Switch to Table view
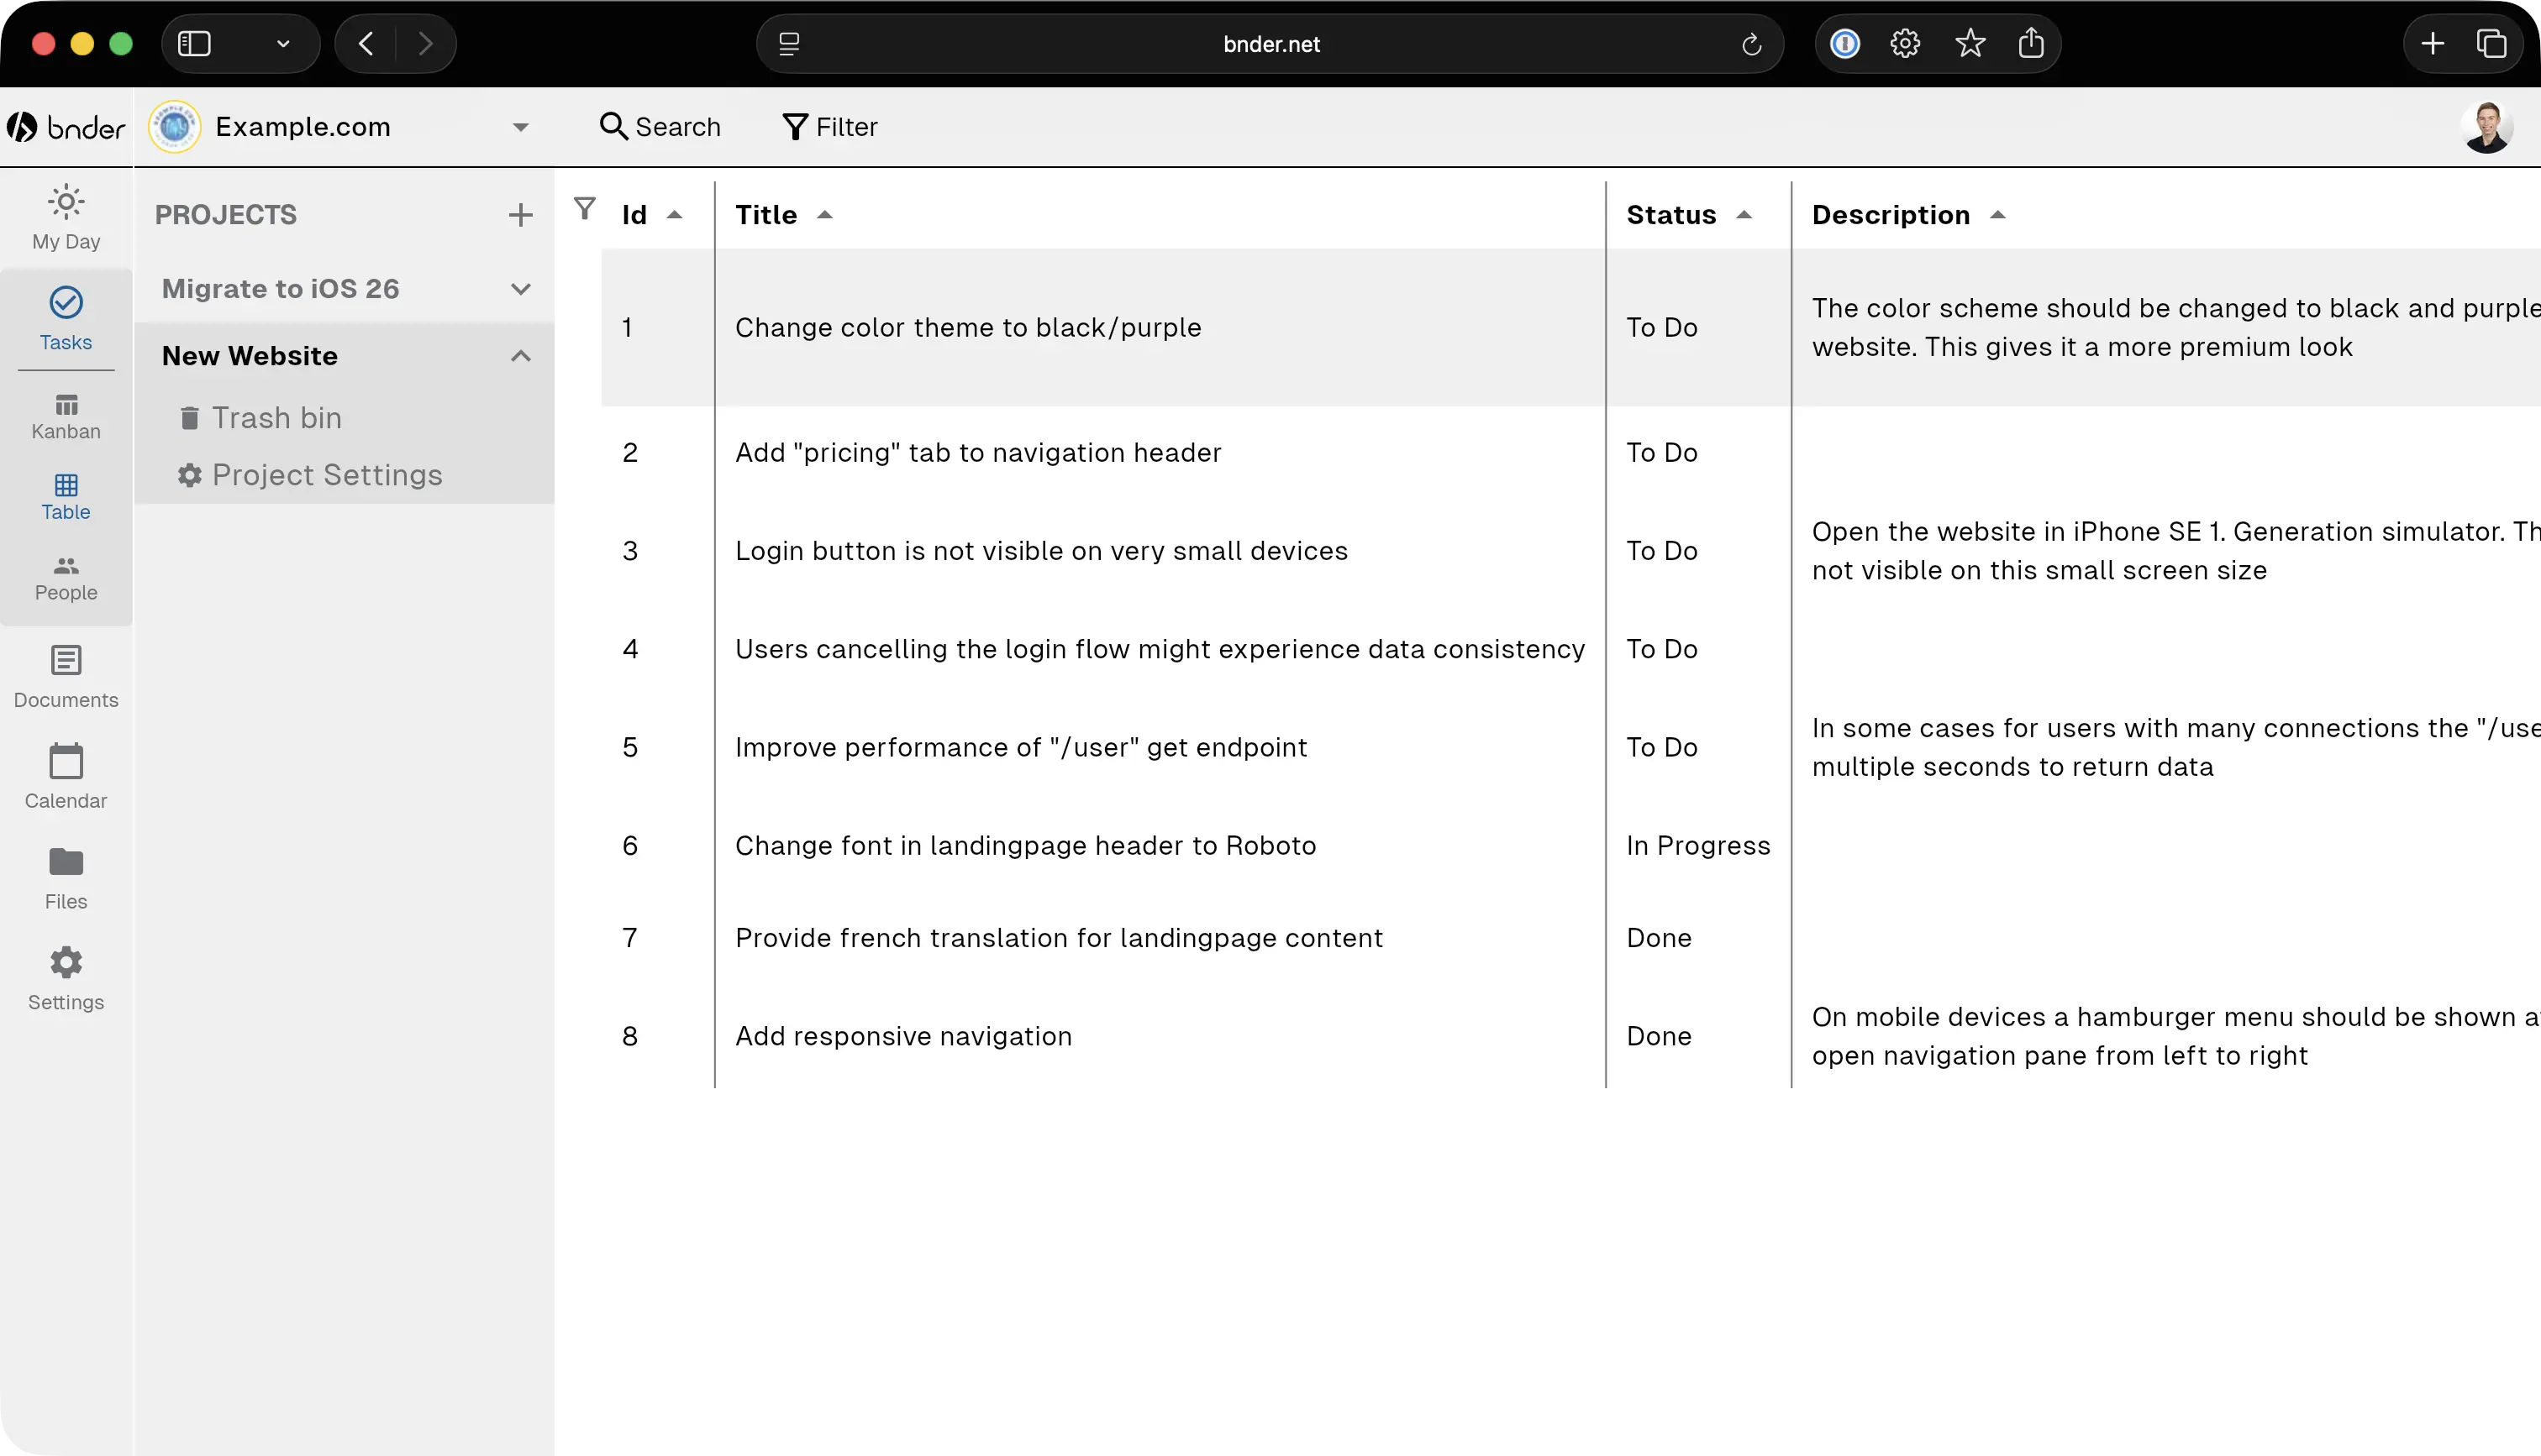The width and height of the screenshot is (2541, 1456). pos(65,497)
